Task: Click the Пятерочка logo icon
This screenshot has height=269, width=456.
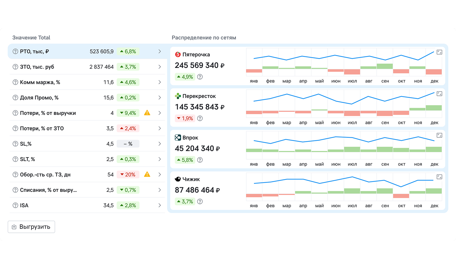Action: [x=178, y=55]
